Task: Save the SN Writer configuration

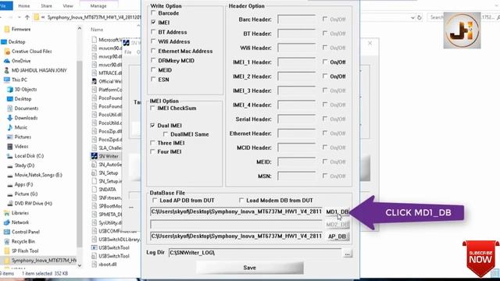Action: click(x=250, y=268)
